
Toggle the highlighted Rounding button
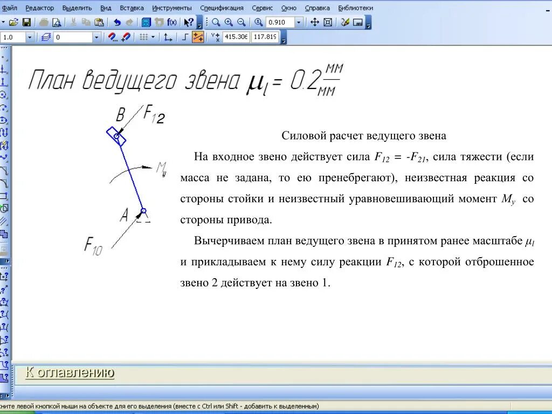pos(198,37)
